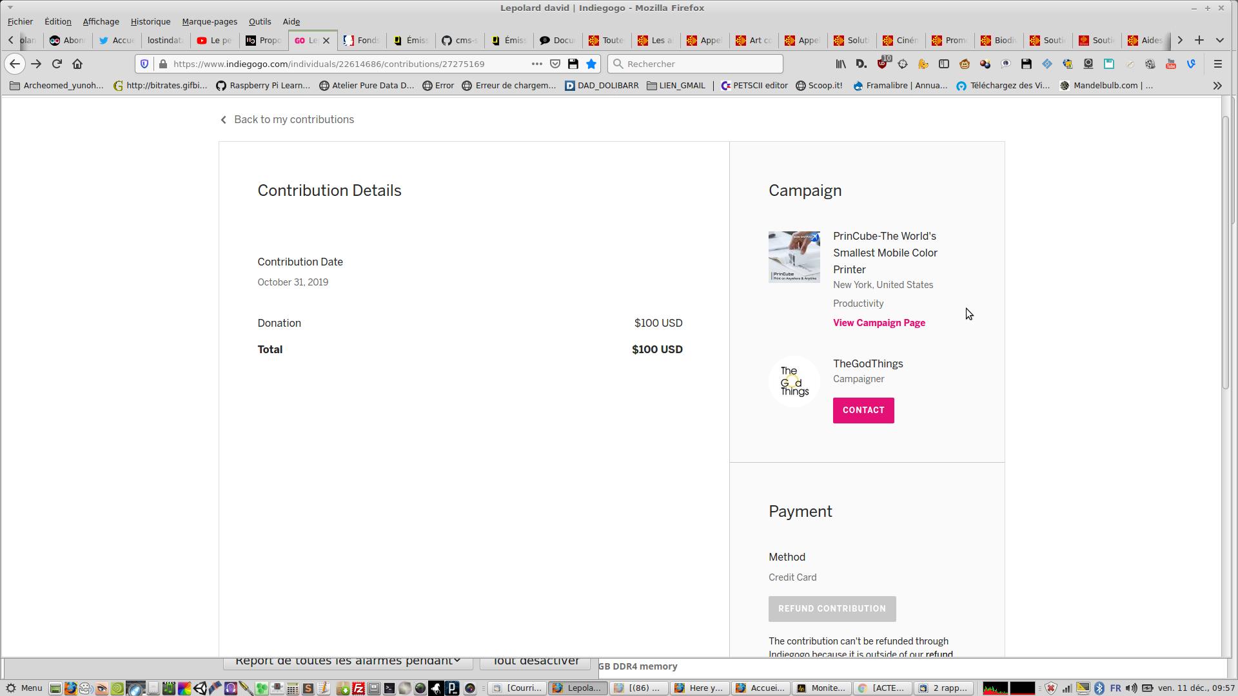This screenshot has height=696, width=1238.
Task: Click the Rechercher search field
Action: click(696, 64)
